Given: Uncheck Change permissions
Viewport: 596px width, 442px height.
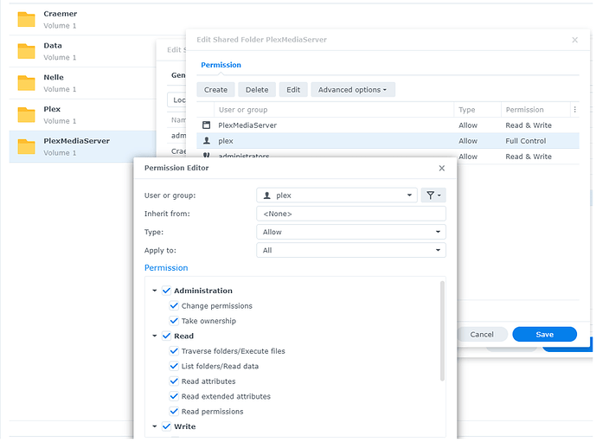Looking at the screenshot, I should click(174, 306).
